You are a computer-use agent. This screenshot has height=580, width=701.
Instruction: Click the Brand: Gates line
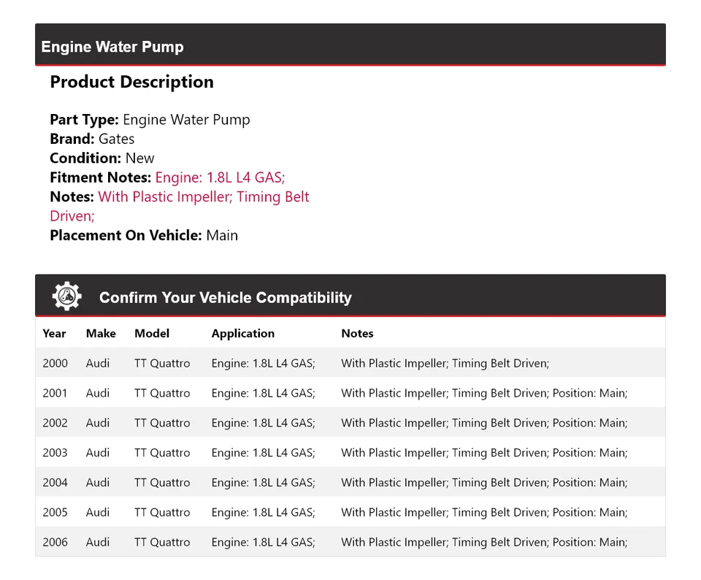pyautogui.click(x=92, y=139)
